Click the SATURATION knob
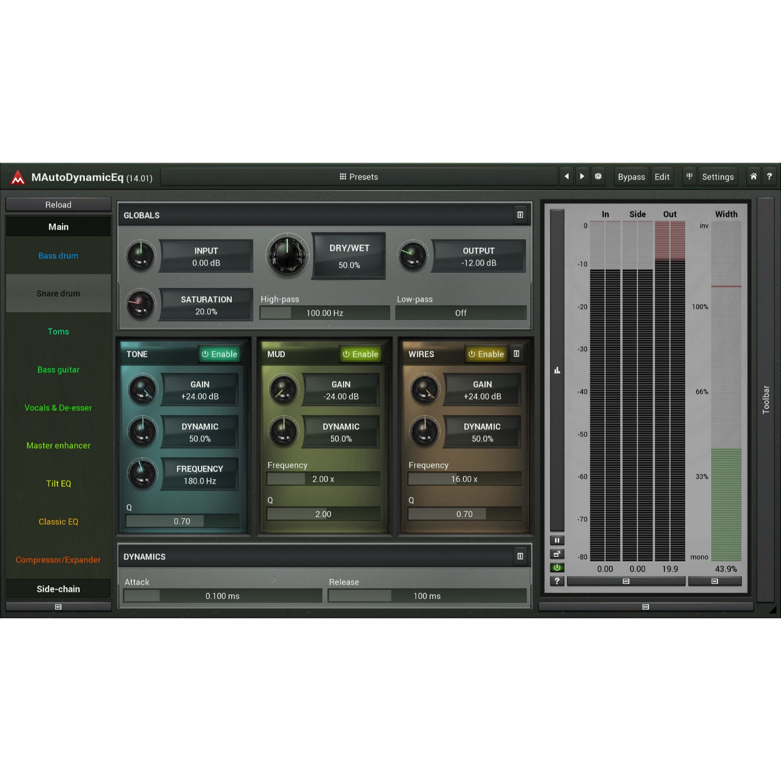781x781 pixels. click(x=141, y=304)
